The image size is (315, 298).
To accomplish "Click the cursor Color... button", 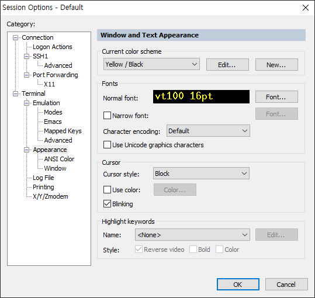I will click(x=175, y=189).
